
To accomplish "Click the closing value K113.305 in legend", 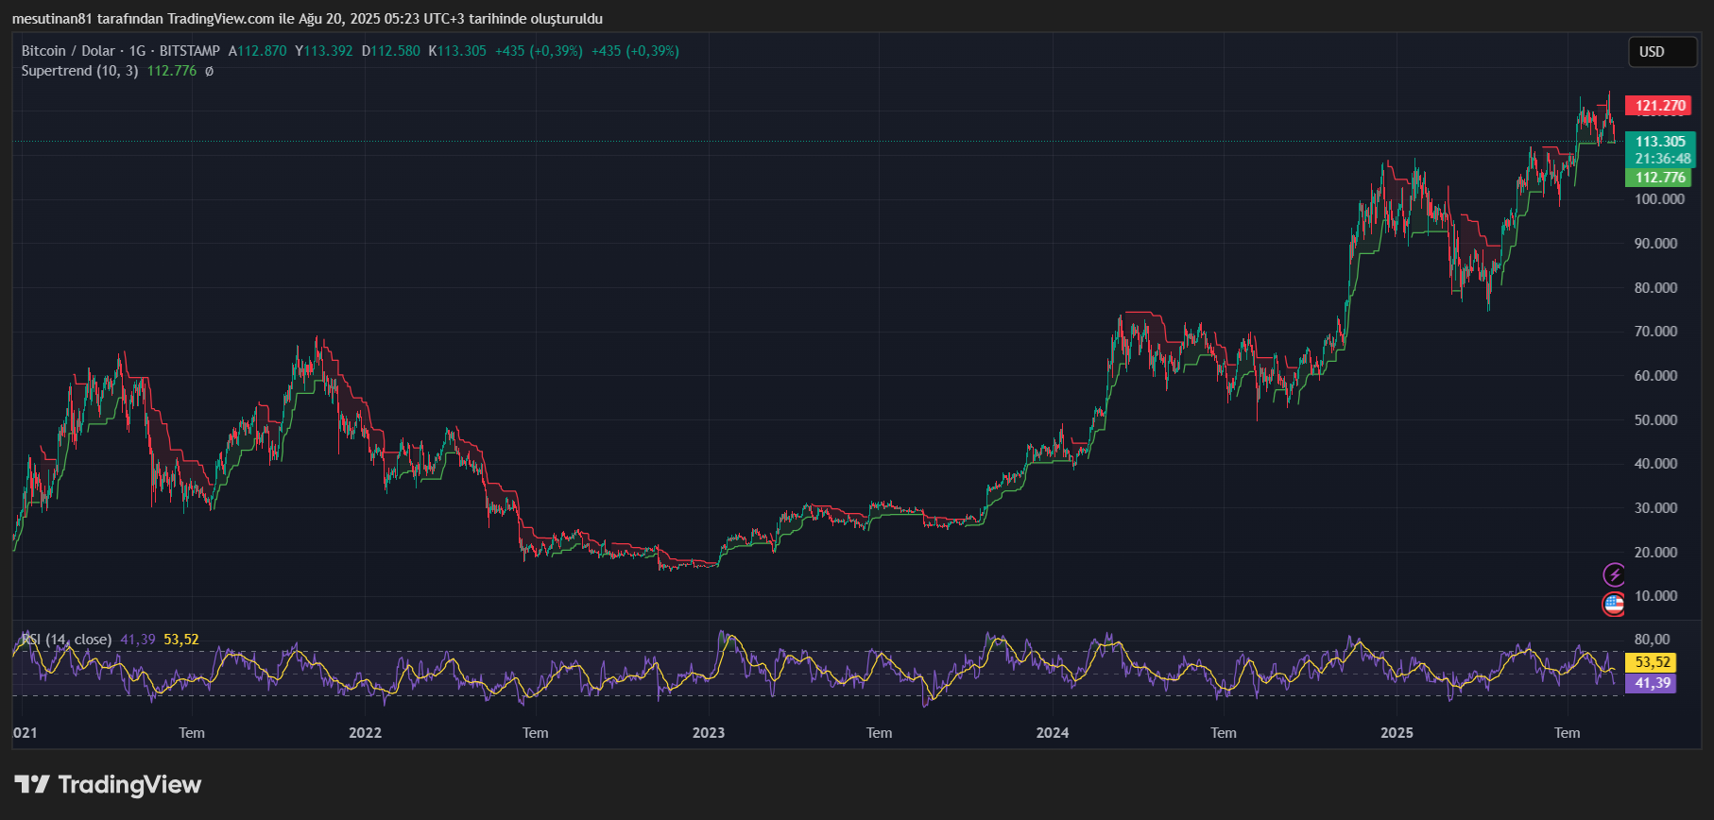I will pos(457,51).
